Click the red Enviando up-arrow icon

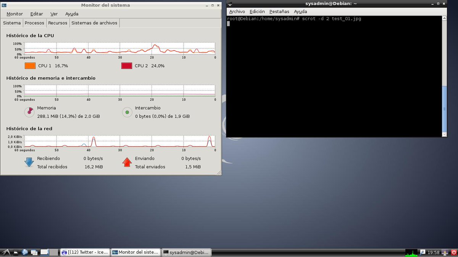pos(127,162)
